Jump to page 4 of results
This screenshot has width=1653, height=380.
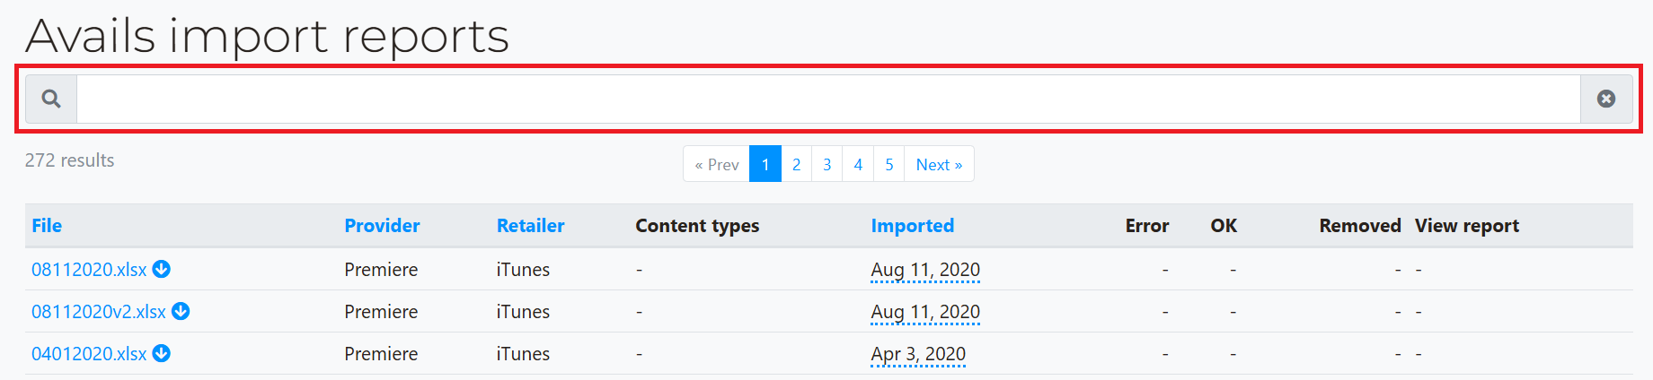pos(858,164)
